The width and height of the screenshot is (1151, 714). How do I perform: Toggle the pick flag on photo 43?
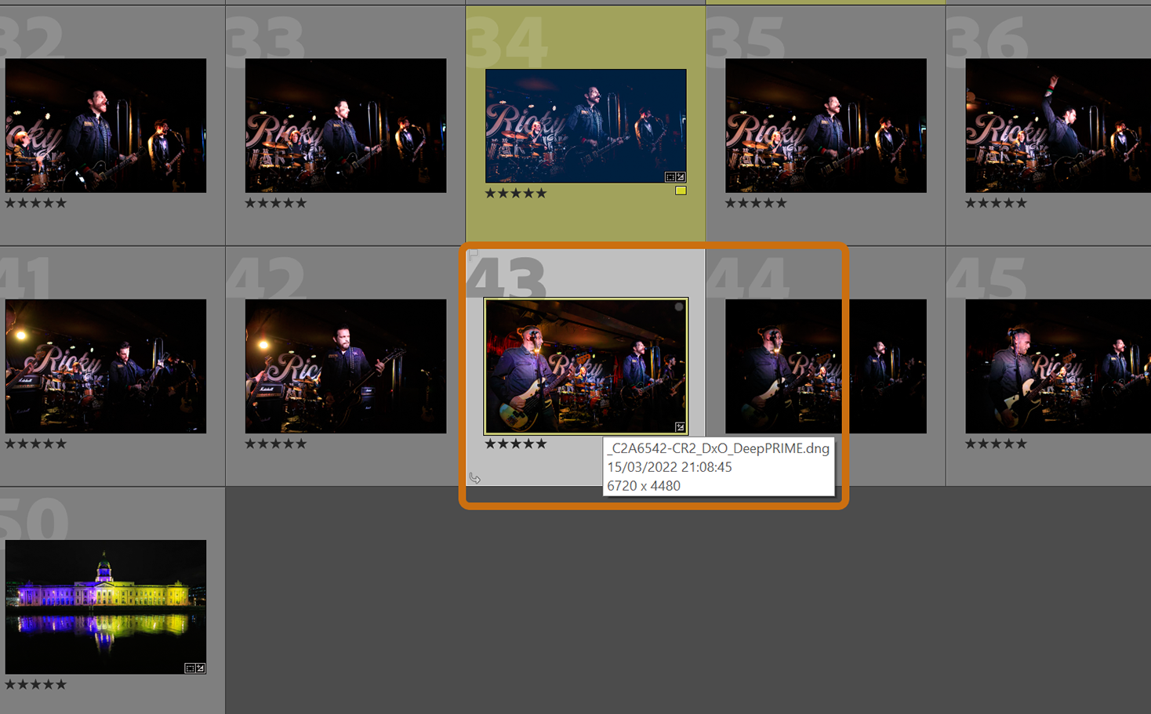pos(473,254)
